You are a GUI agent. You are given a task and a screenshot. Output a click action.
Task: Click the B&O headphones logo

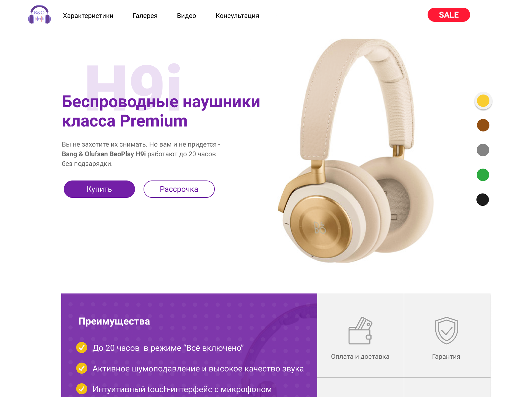pyautogui.click(x=39, y=15)
